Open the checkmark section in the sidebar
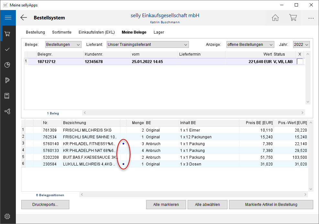This screenshot has width=319, height=224. point(8,49)
